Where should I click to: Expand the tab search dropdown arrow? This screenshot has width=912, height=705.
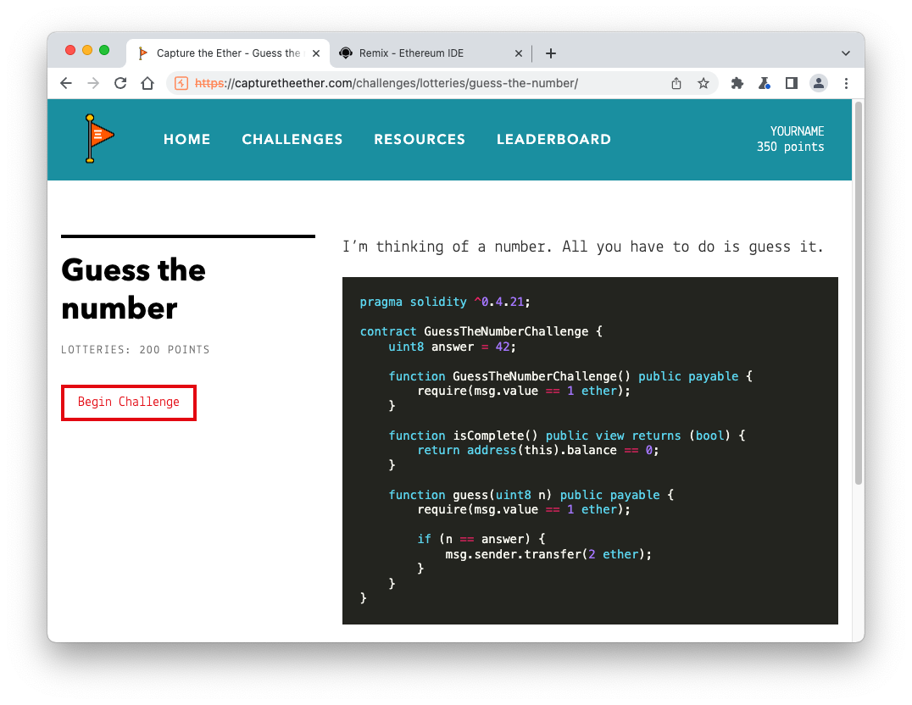[846, 53]
